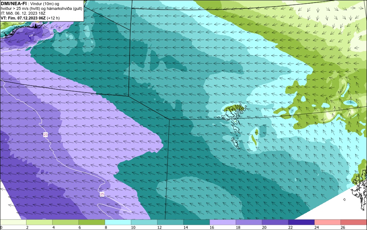Select the 4–6 m/s green legend swatch
This screenshot has width=367, height=230.
pos(66,222)
